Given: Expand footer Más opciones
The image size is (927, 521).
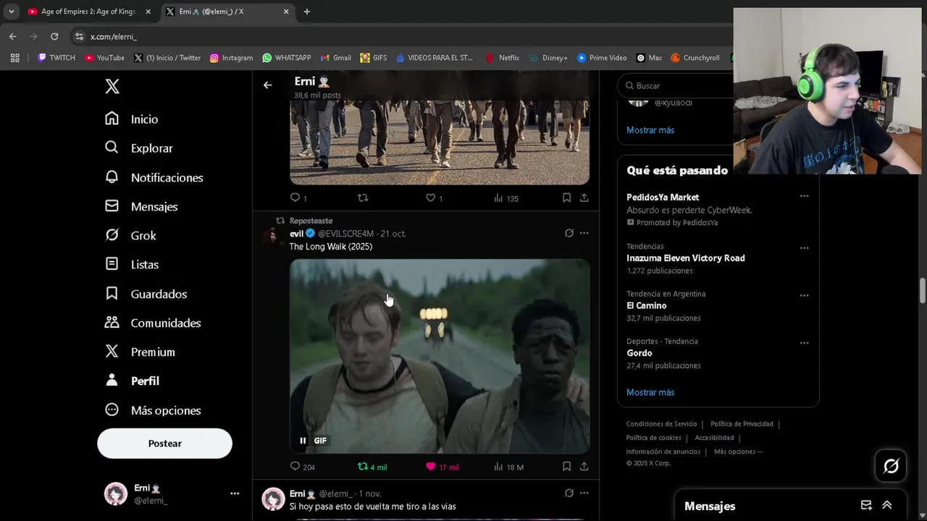Looking at the screenshot, I should point(737,452).
